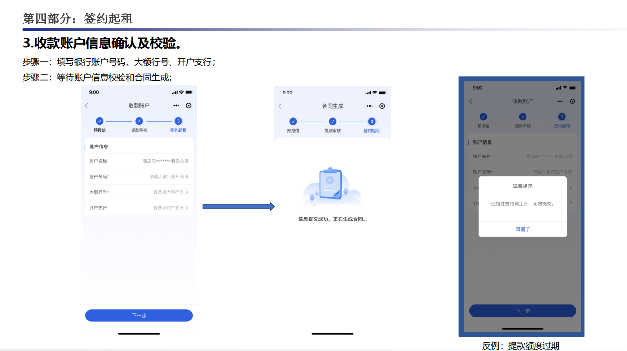
Task: Tap dimmed 下一步 button behind 温馨提示 dialog
Action: tap(523, 311)
